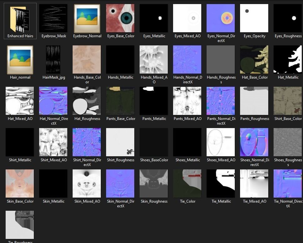Select the Tie_Mixed_AO thumbnail
The height and width of the screenshot is (243, 303).
[x=254, y=184]
